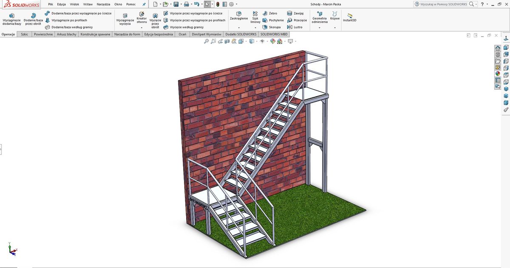Click Wycięcie przez wyciągnięcie po ścieżce
The height and width of the screenshot is (268, 510).
[195, 13]
